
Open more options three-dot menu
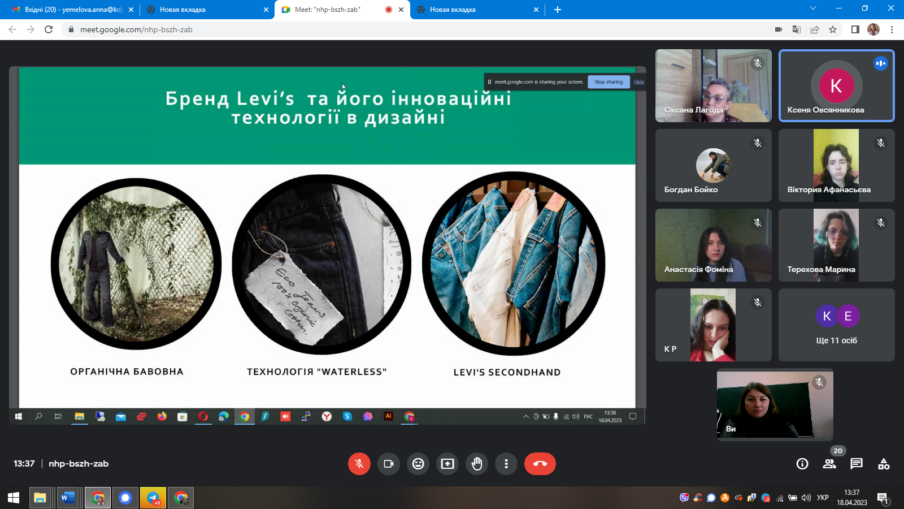506,464
